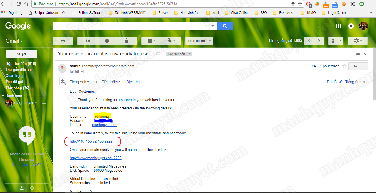Image resolution: width=376 pixels, height=193 pixels.
Task: Open the account profile avatar
Action: pyautogui.click(x=364, y=26)
